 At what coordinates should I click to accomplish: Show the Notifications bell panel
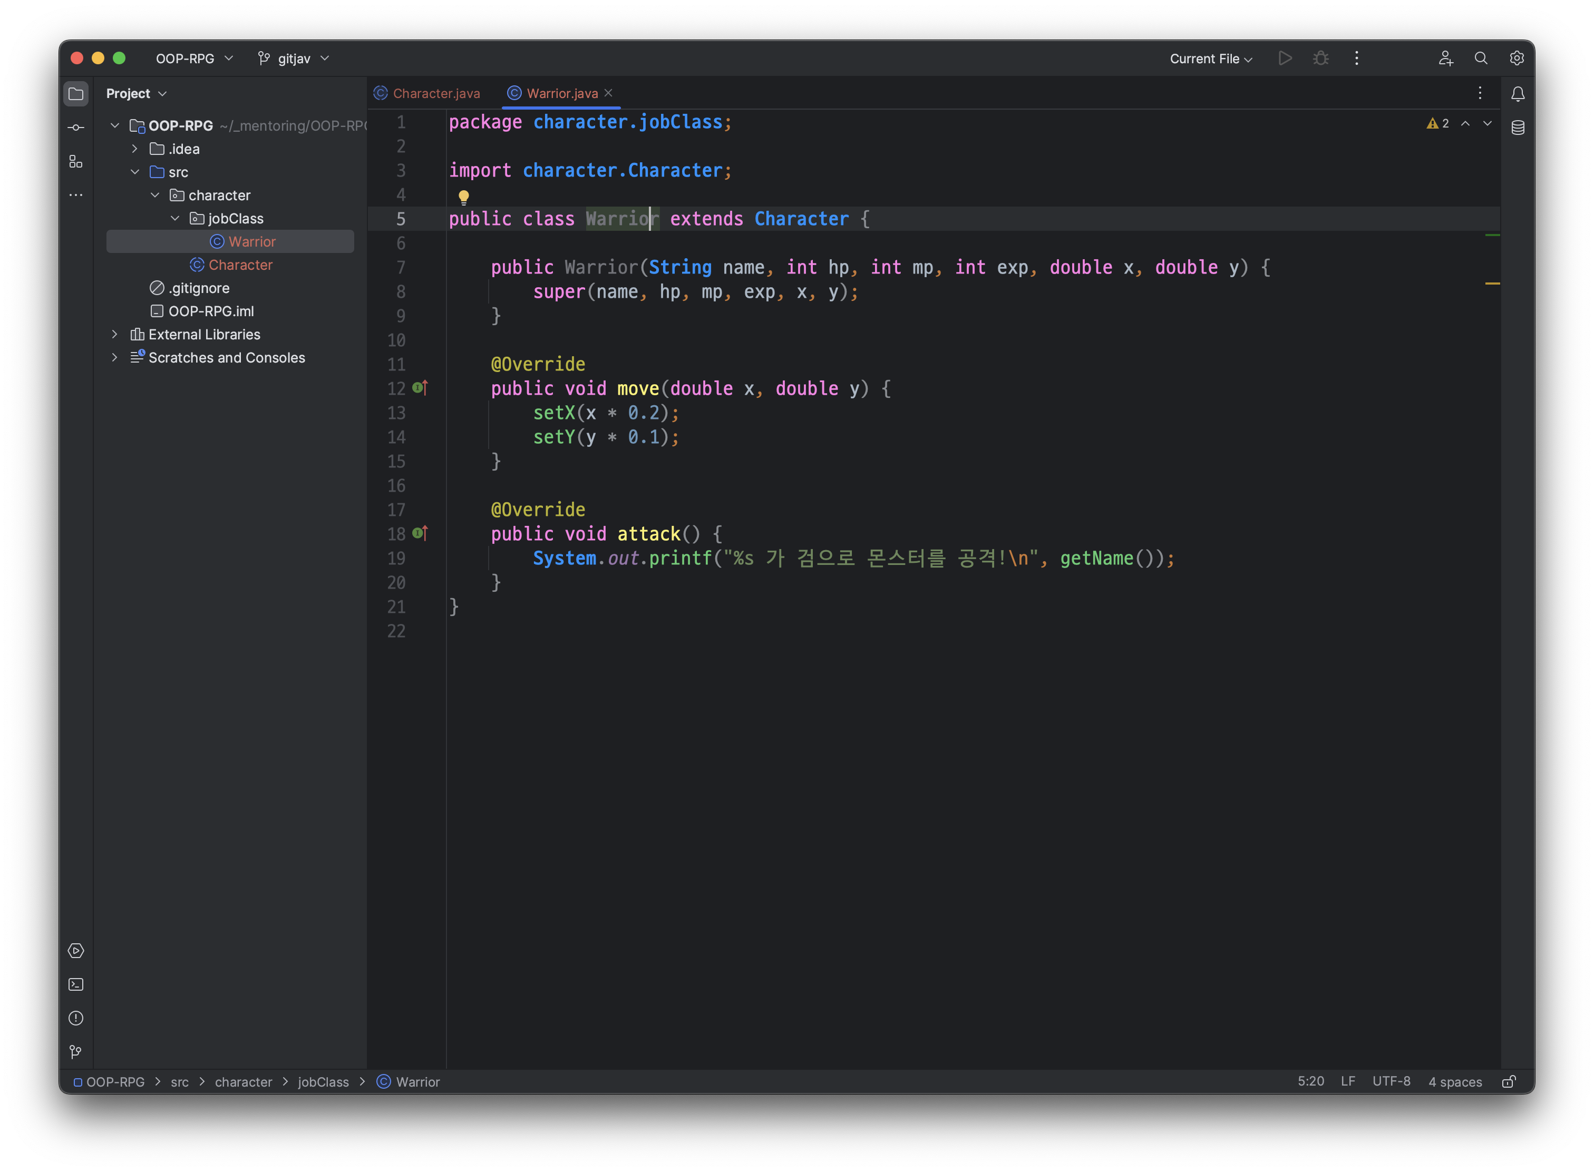[1518, 94]
